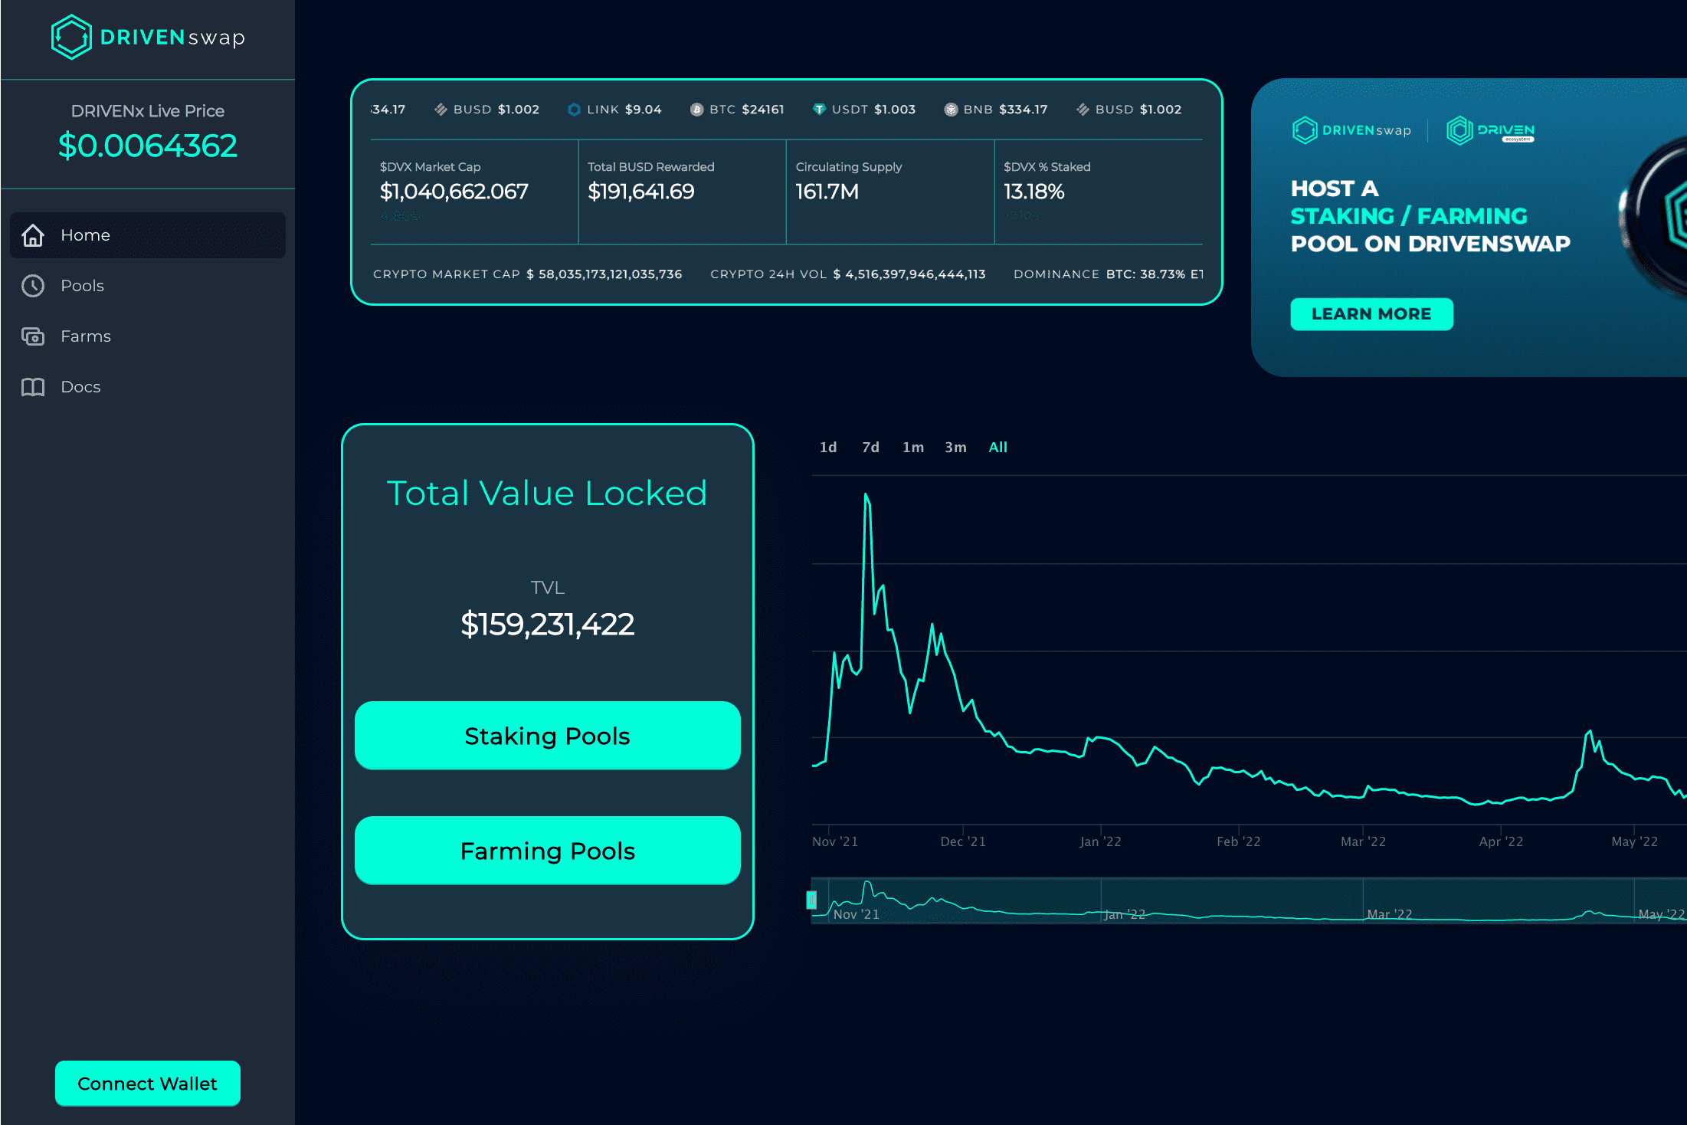Viewport: 1687px width, 1125px height.
Task: Click the Docs book icon
Action: click(33, 387)
